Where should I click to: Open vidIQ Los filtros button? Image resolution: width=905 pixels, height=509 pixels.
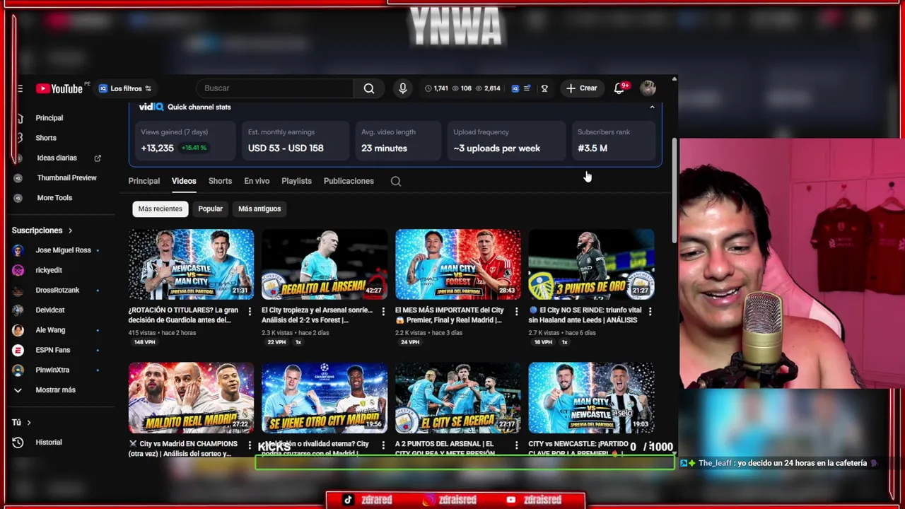125,88
